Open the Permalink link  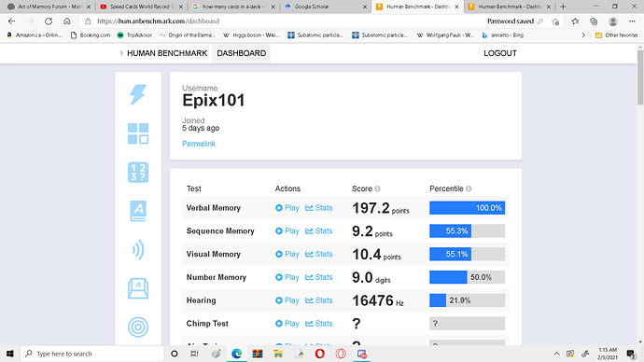tap(199, 144)
